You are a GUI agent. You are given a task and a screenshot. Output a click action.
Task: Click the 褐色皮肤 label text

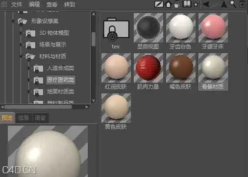pyautogui.click(x=180, y=87)
